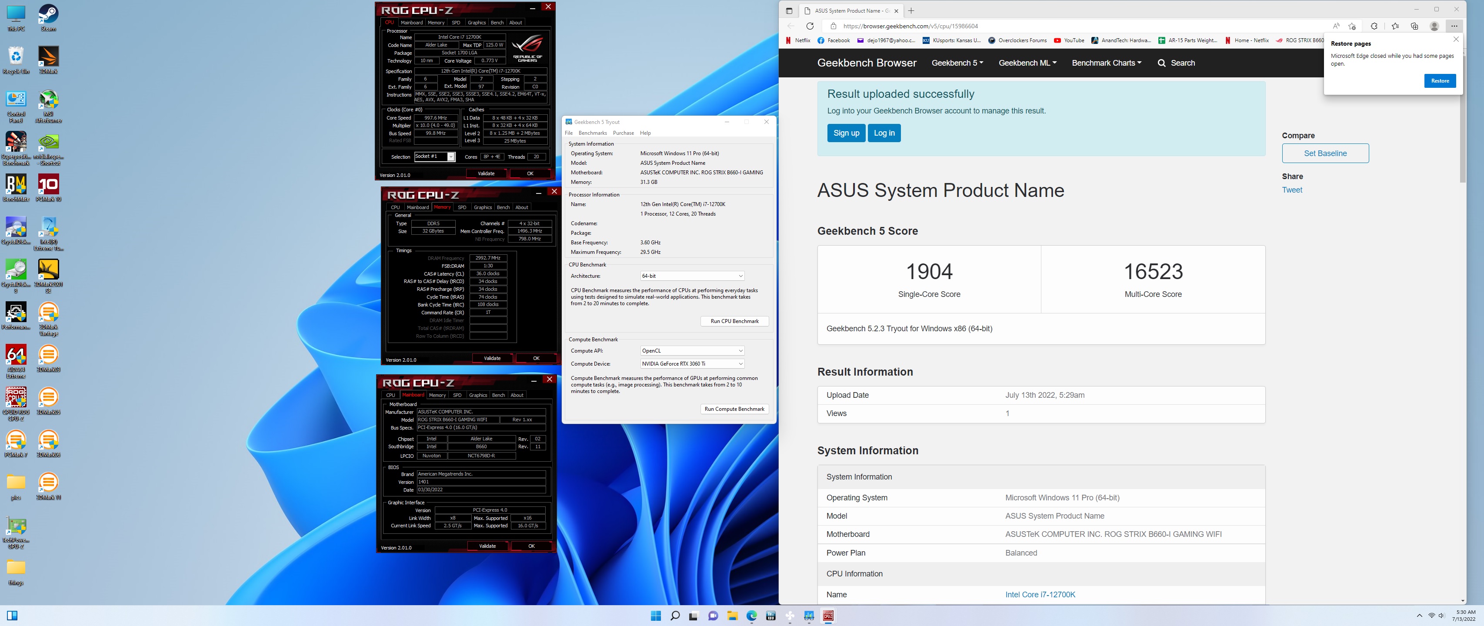Expand the Compute API OpenCL dropdown
The width and height of the screenshot is (1484, 626).
693,351
